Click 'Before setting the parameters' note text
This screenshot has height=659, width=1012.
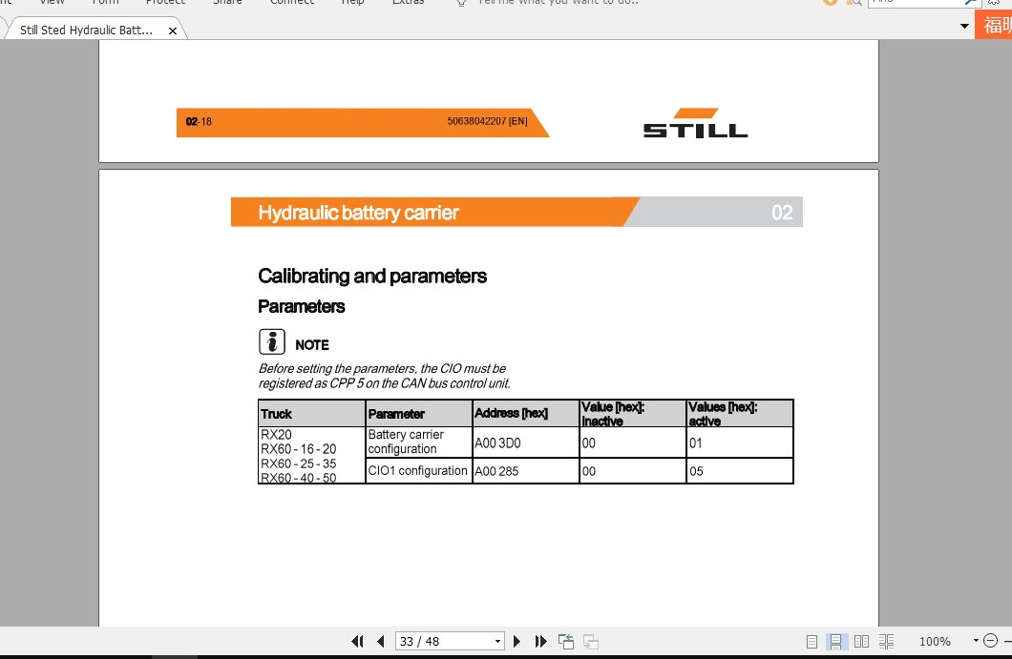384,376
